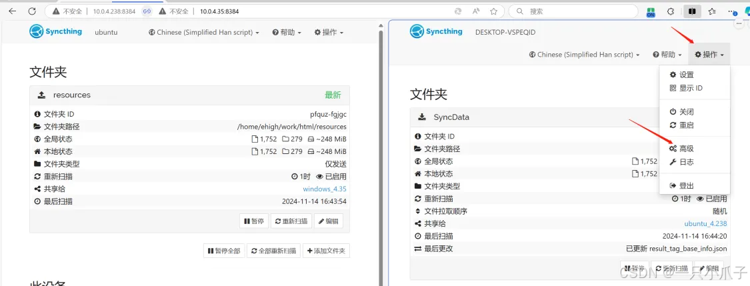The width and height of the screenshot is (750, 286).
Task: Click the read aloud icon in the address bar
Action: pyautogui.click(x=476, y=11)
